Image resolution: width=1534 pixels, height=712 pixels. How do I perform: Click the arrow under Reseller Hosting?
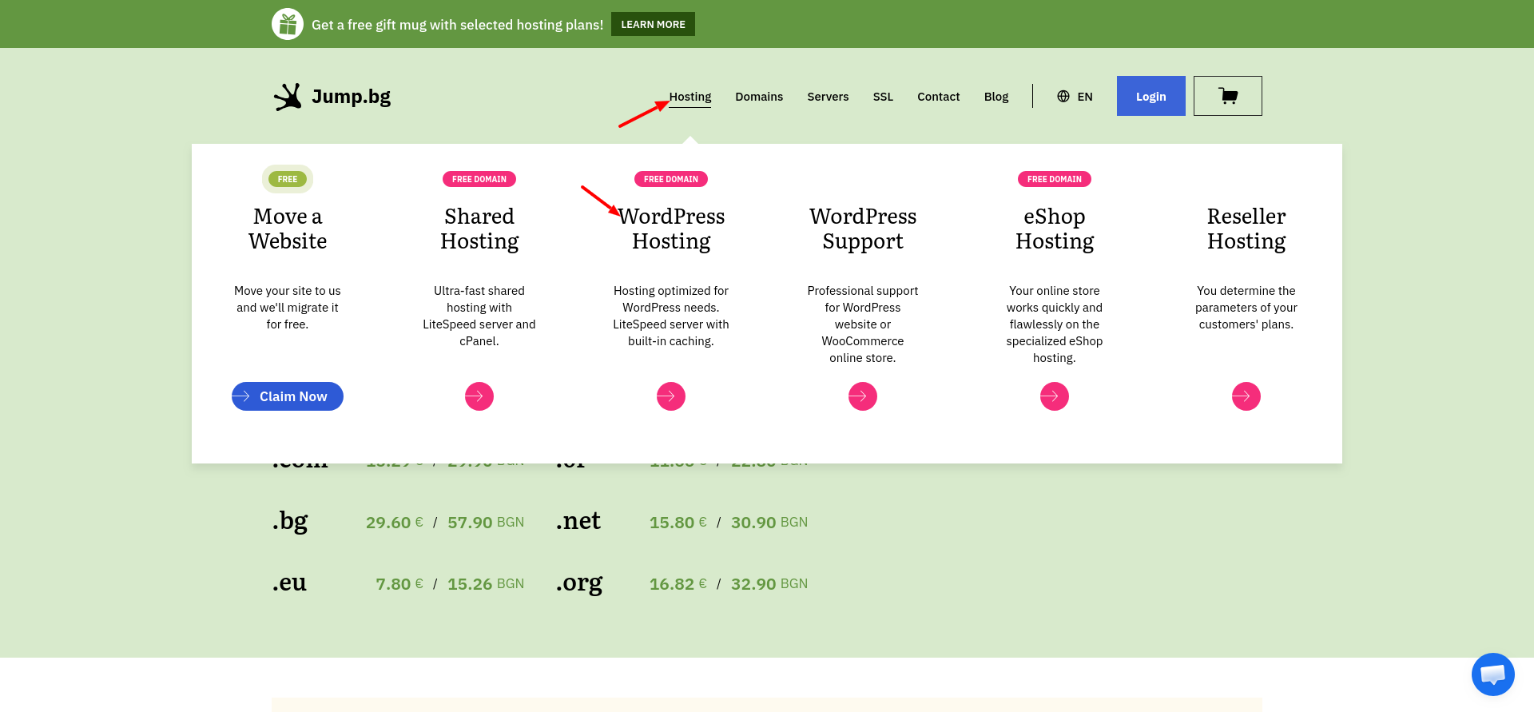1246,396
